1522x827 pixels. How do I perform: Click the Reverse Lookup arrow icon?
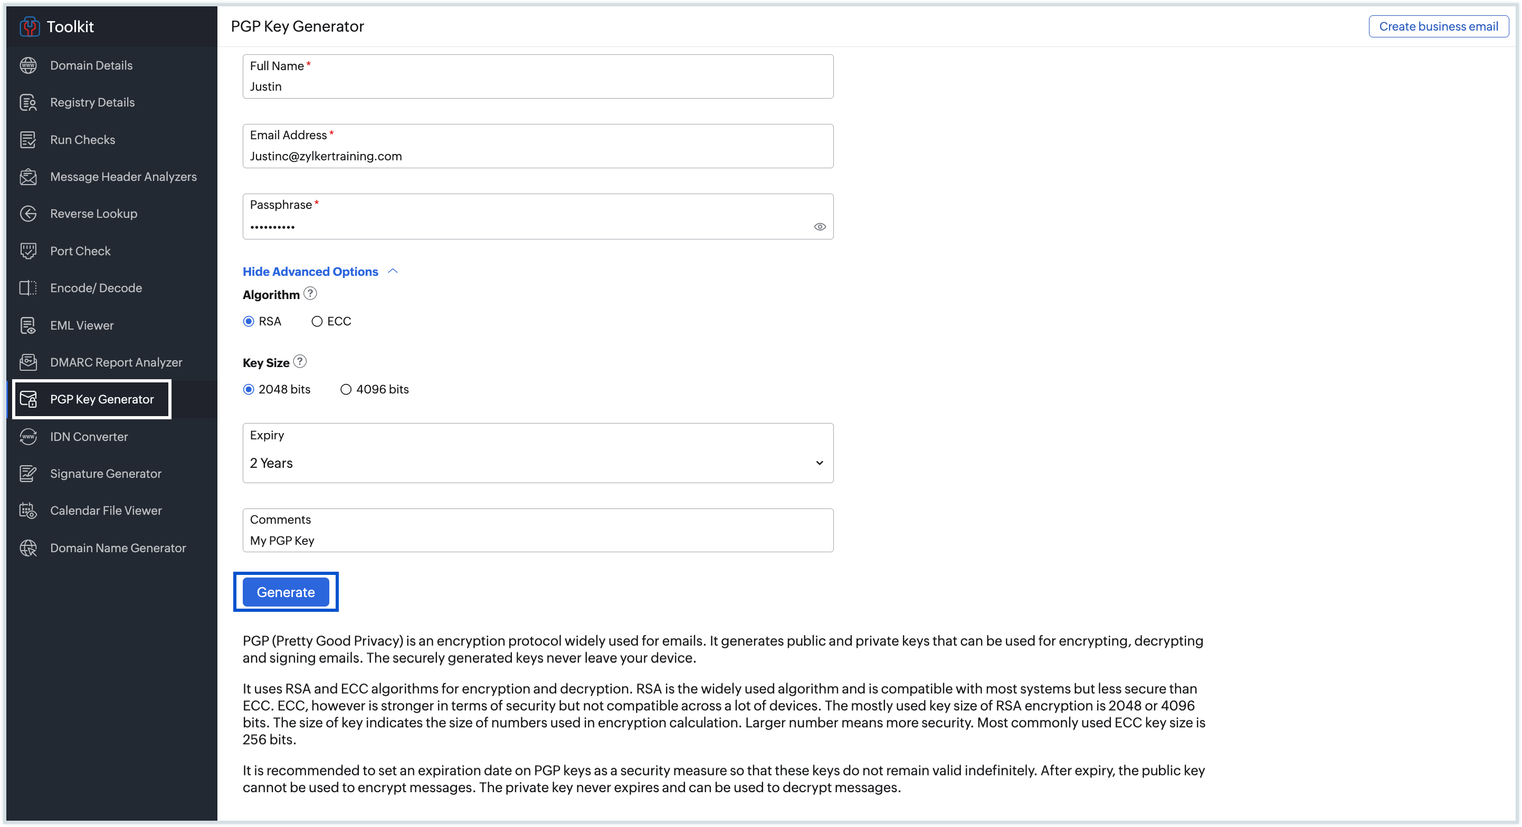(28, 214)
